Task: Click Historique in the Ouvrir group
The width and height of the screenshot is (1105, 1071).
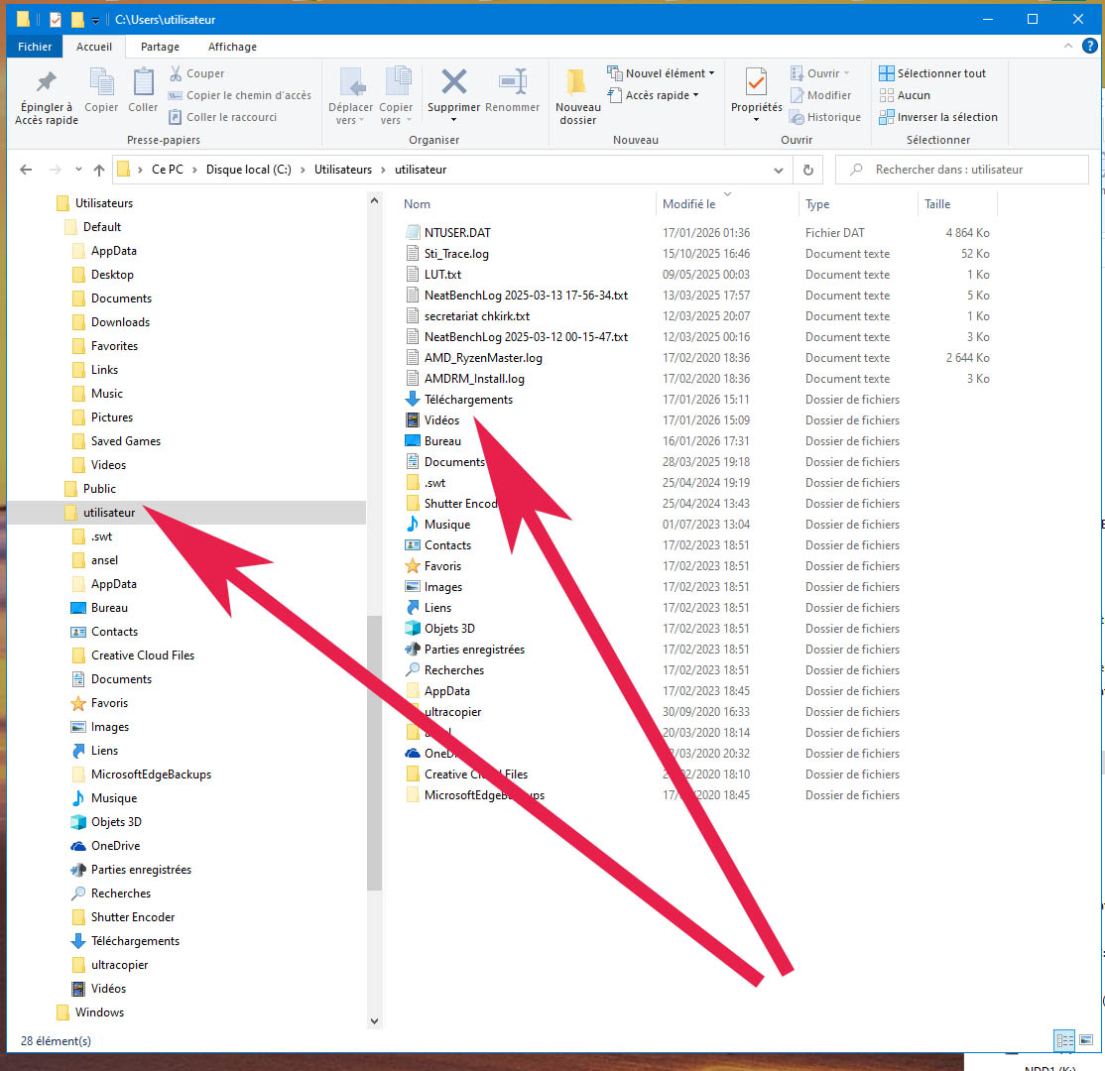Action: [x=825, y=117]
